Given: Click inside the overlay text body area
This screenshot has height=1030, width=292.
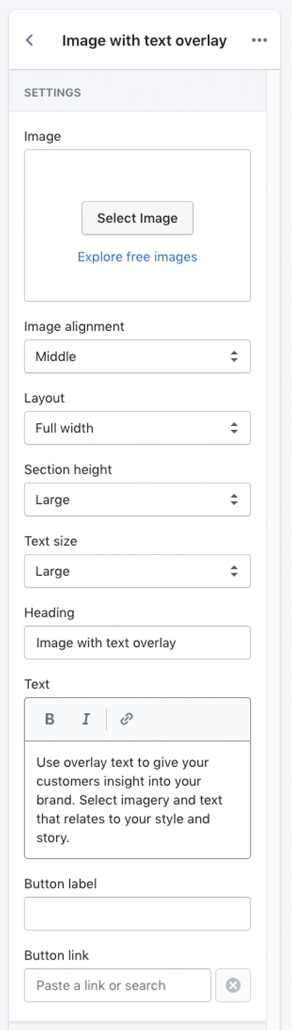Looking at the screenshot, I should pyautogui.click(x=137, y=800).
